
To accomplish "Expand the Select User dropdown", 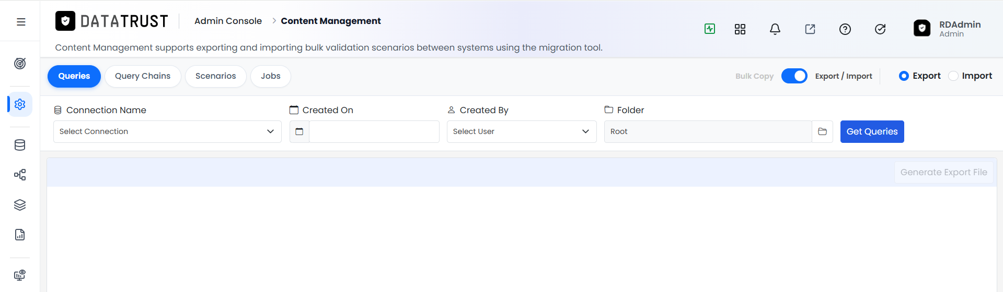I will 522,131.
